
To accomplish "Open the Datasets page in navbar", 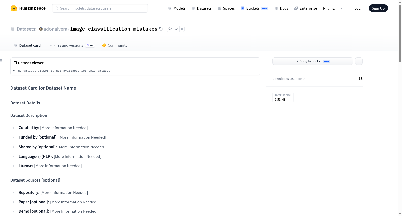I will pyautogui.click(x=202, y=8).
